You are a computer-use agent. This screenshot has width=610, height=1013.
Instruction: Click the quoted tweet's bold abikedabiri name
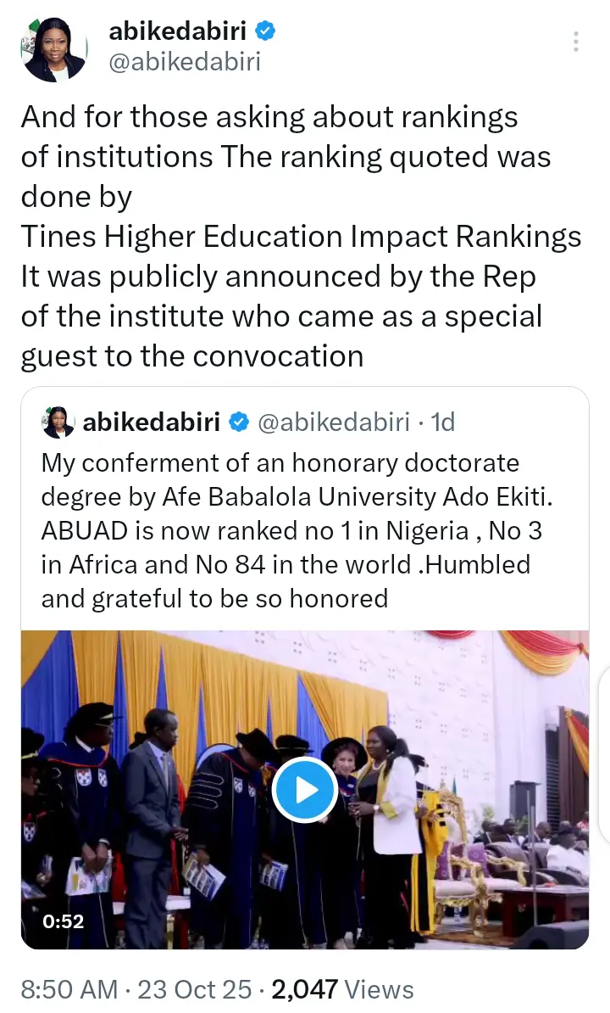[152, 422]
